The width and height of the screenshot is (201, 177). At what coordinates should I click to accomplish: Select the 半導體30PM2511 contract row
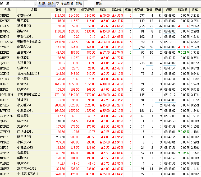(x=29, y=95)
